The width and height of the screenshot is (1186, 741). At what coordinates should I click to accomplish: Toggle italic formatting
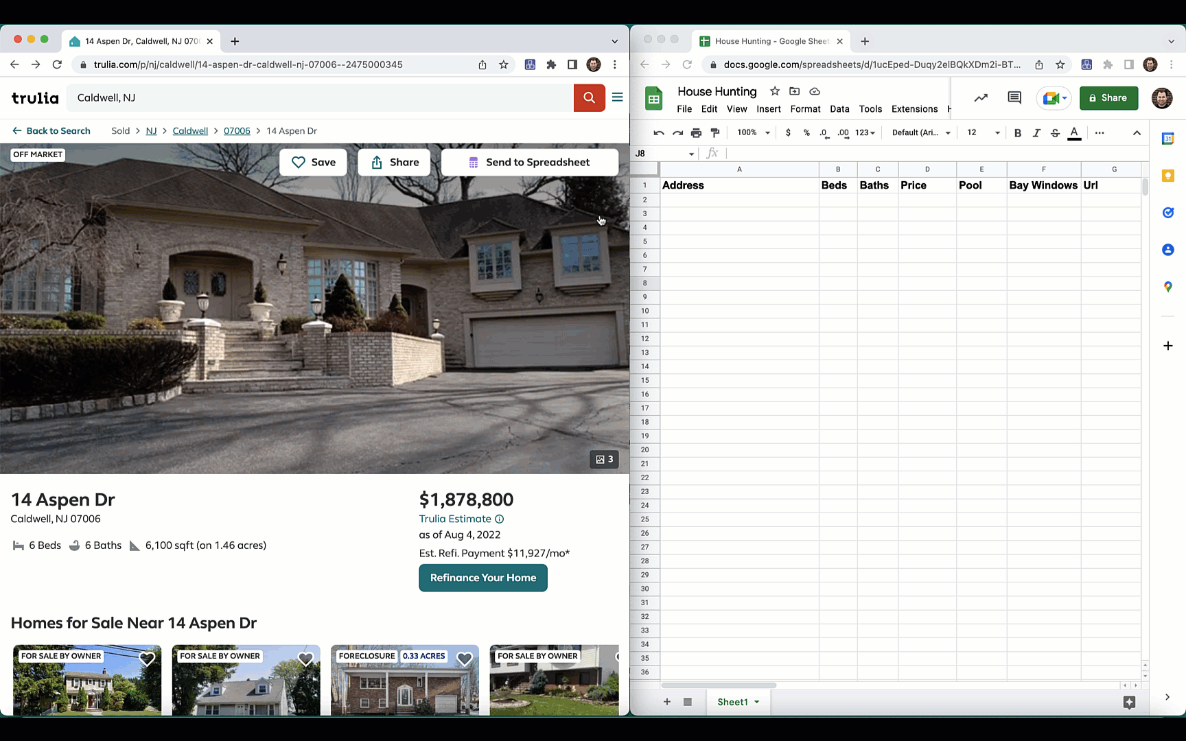1036,132
